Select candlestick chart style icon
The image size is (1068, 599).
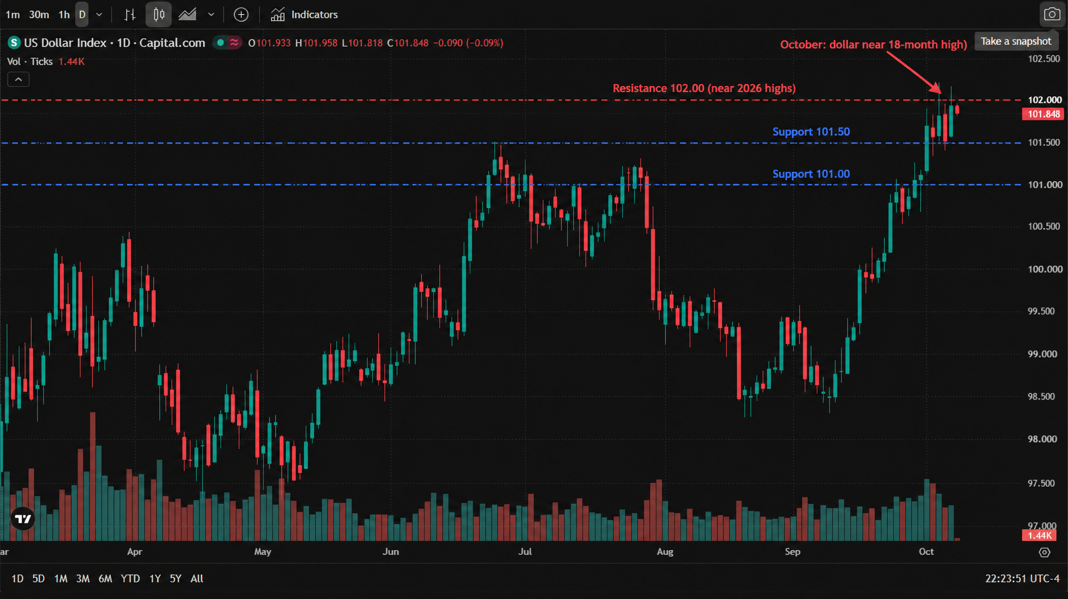tap(159, 14)
